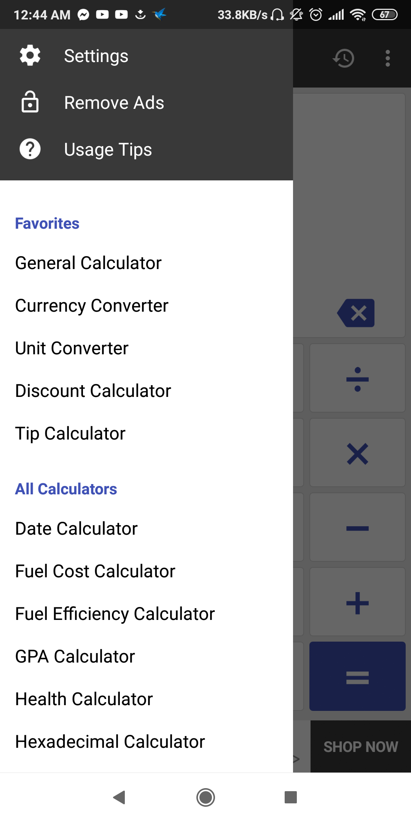Tap the SHOP NOW ad button
The image size is (411, 822).
click(360, 747)
